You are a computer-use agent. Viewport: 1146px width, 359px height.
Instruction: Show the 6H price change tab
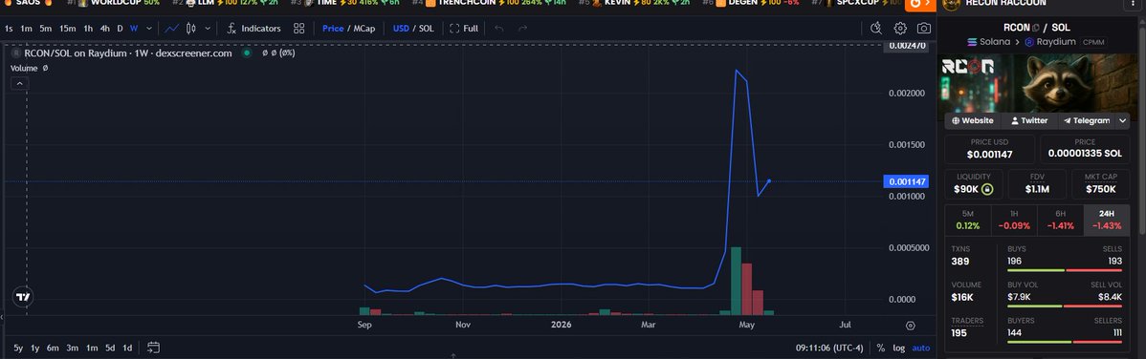point(1061,220)
